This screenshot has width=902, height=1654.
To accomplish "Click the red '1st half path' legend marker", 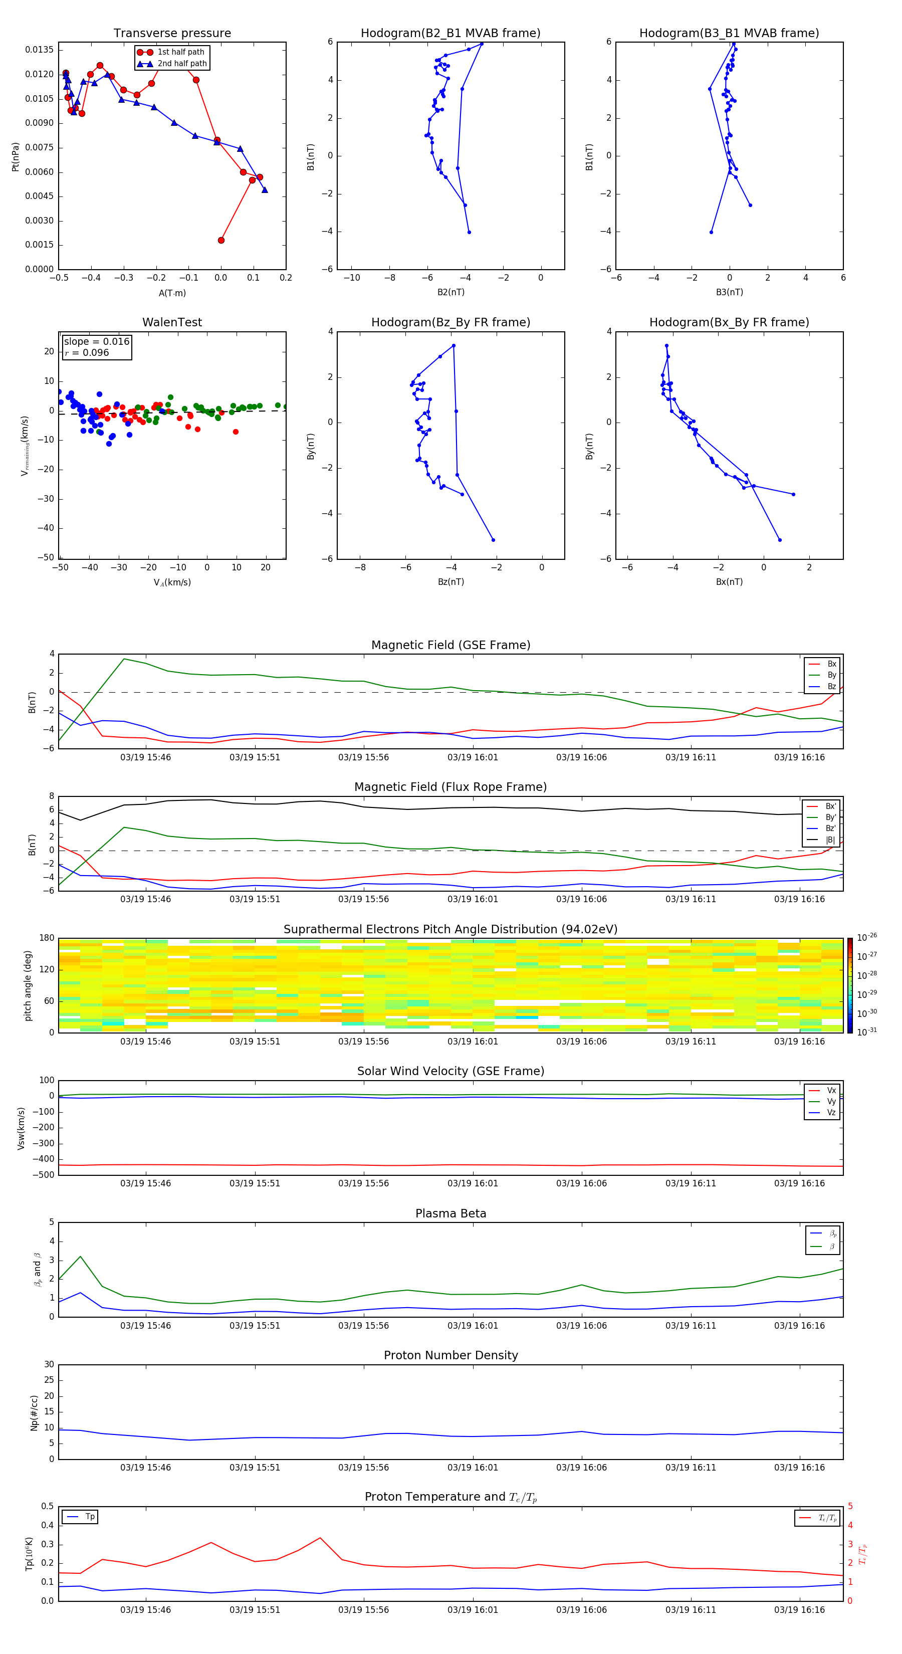I will (x=145, y=52).
